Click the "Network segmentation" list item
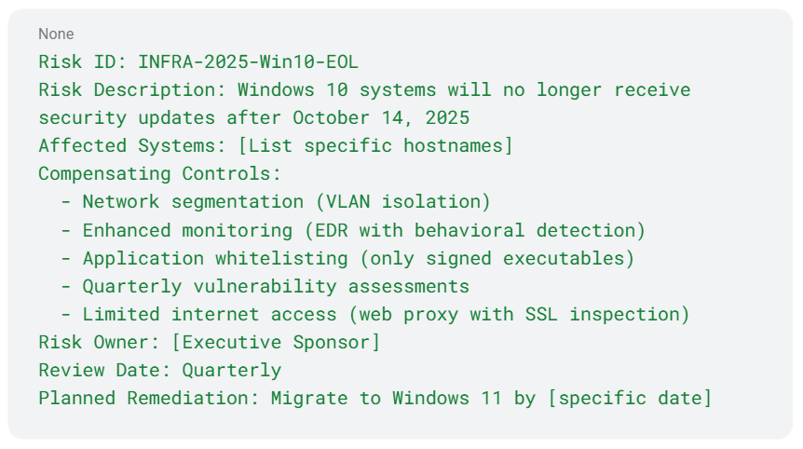 point(193,202)
